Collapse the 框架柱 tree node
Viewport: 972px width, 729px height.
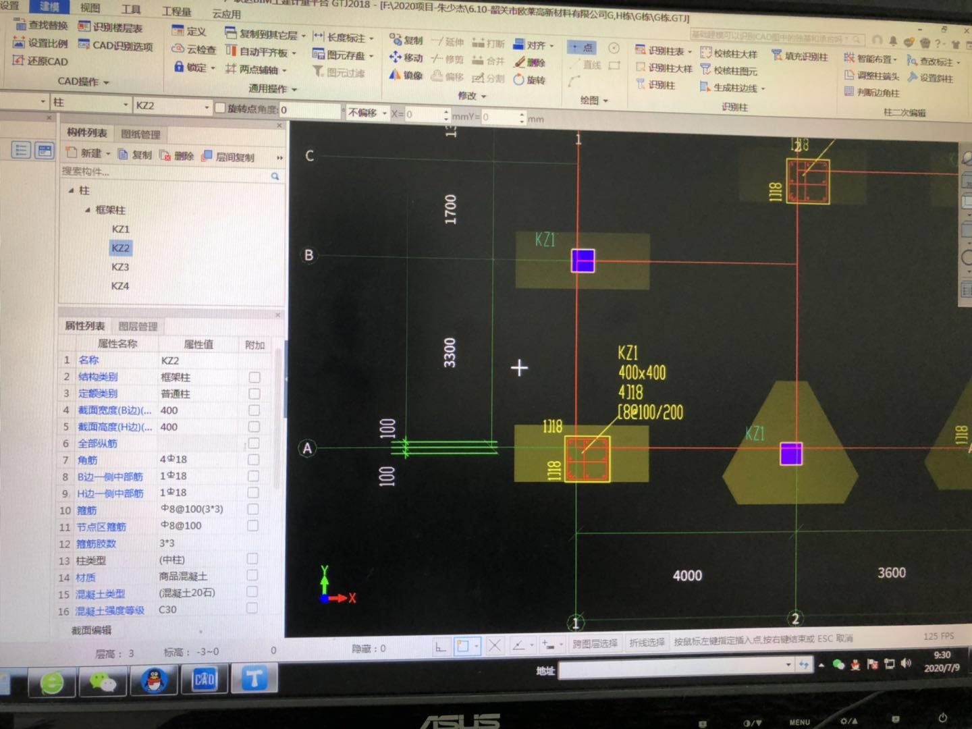point(88,210)
